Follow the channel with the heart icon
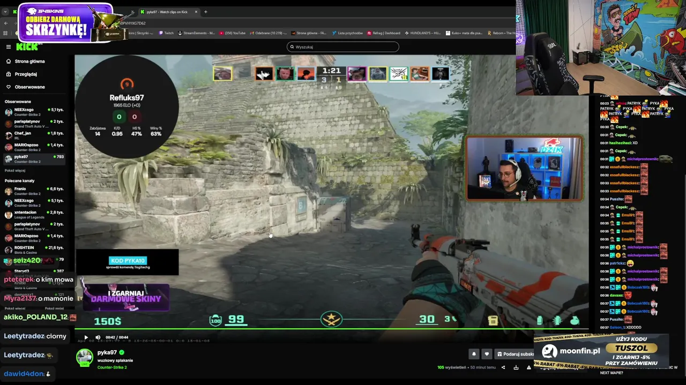This screenshot has width=686, height=385. pos(487,354)
